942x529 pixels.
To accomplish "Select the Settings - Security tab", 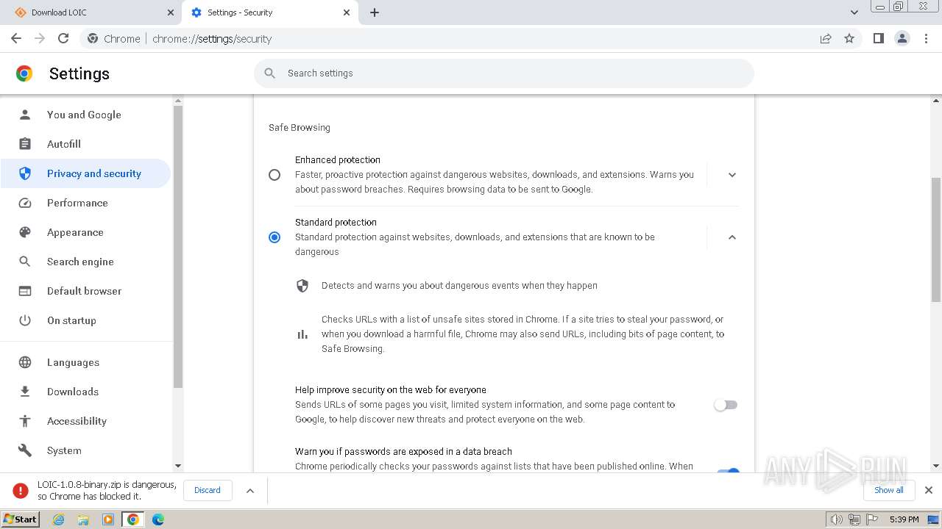I will pos(269,12).
